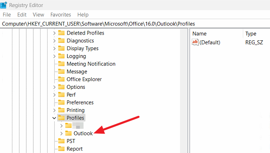Select the Logging folder icon
The height and width of the screenshot is (153, 270).
61,56
